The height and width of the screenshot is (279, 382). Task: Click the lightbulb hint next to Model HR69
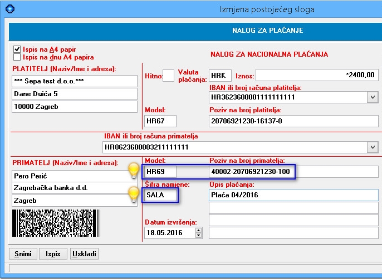(x=134, y=171)
